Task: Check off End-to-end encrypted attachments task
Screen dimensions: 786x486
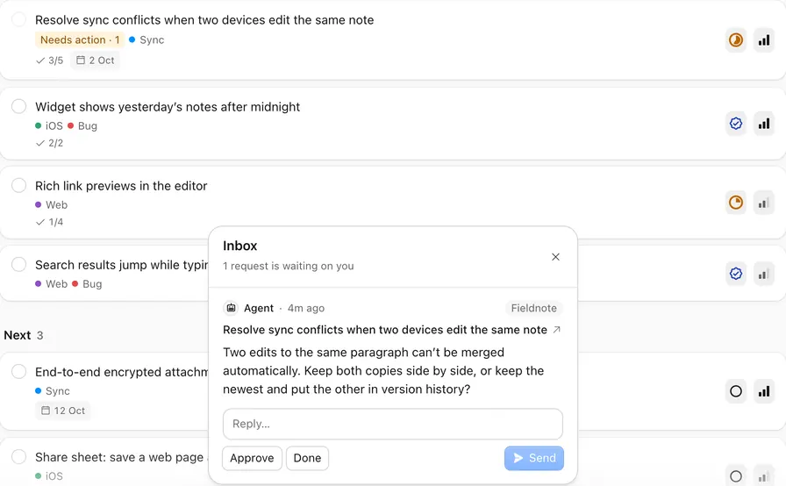Action: [x=19, y=371]
